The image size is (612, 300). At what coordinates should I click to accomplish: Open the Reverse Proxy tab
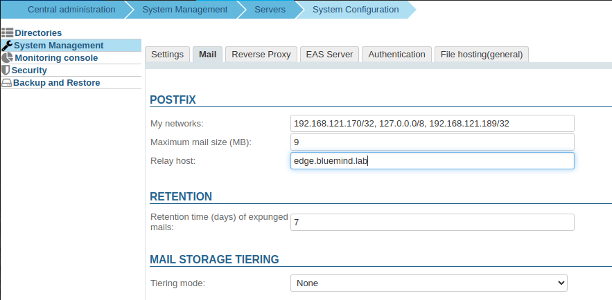[x=262, y=54]
